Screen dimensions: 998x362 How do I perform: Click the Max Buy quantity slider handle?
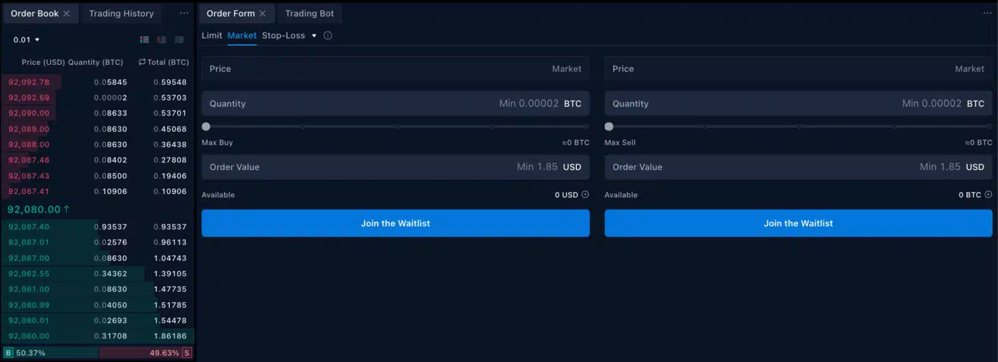[x=206, y=127]
